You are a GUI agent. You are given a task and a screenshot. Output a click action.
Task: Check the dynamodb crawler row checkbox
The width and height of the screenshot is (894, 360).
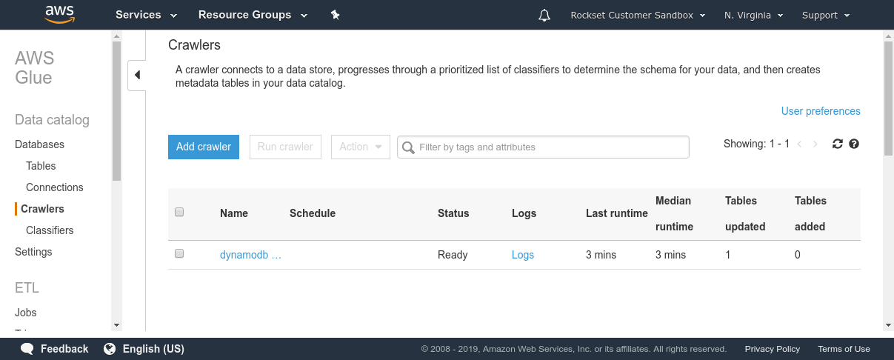[179, 254]
